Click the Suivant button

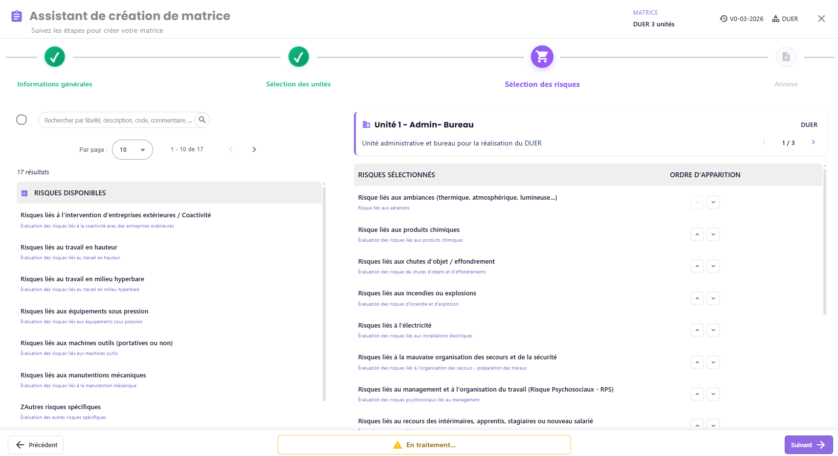tap(809, 445)
